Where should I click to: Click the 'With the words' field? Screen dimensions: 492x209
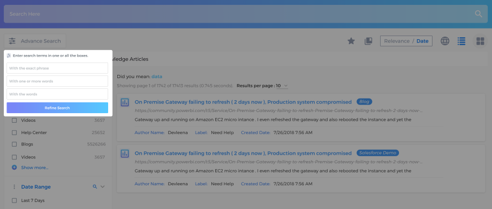pos(57,94)
